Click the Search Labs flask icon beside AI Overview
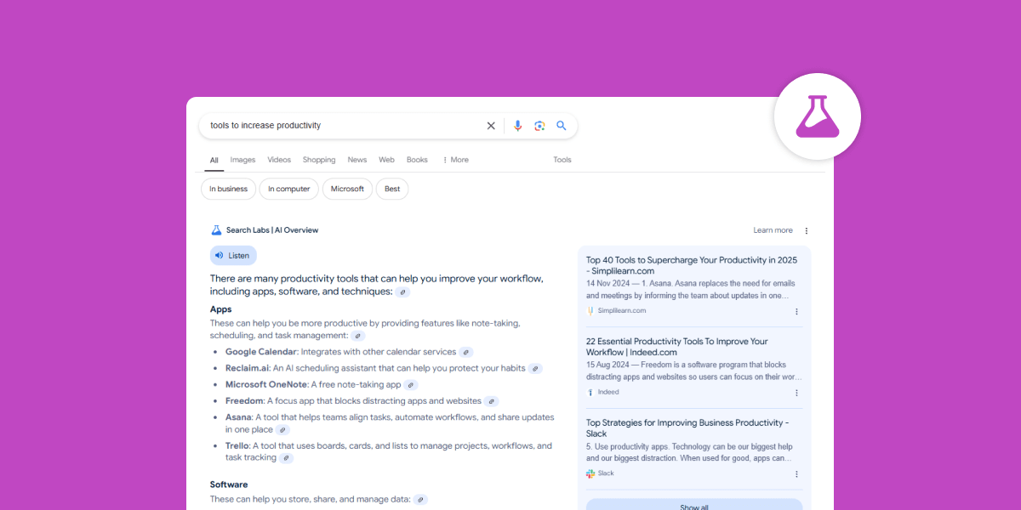This screenshot has height=510, width=1021. pyautogui.click(x=216, y=230)
